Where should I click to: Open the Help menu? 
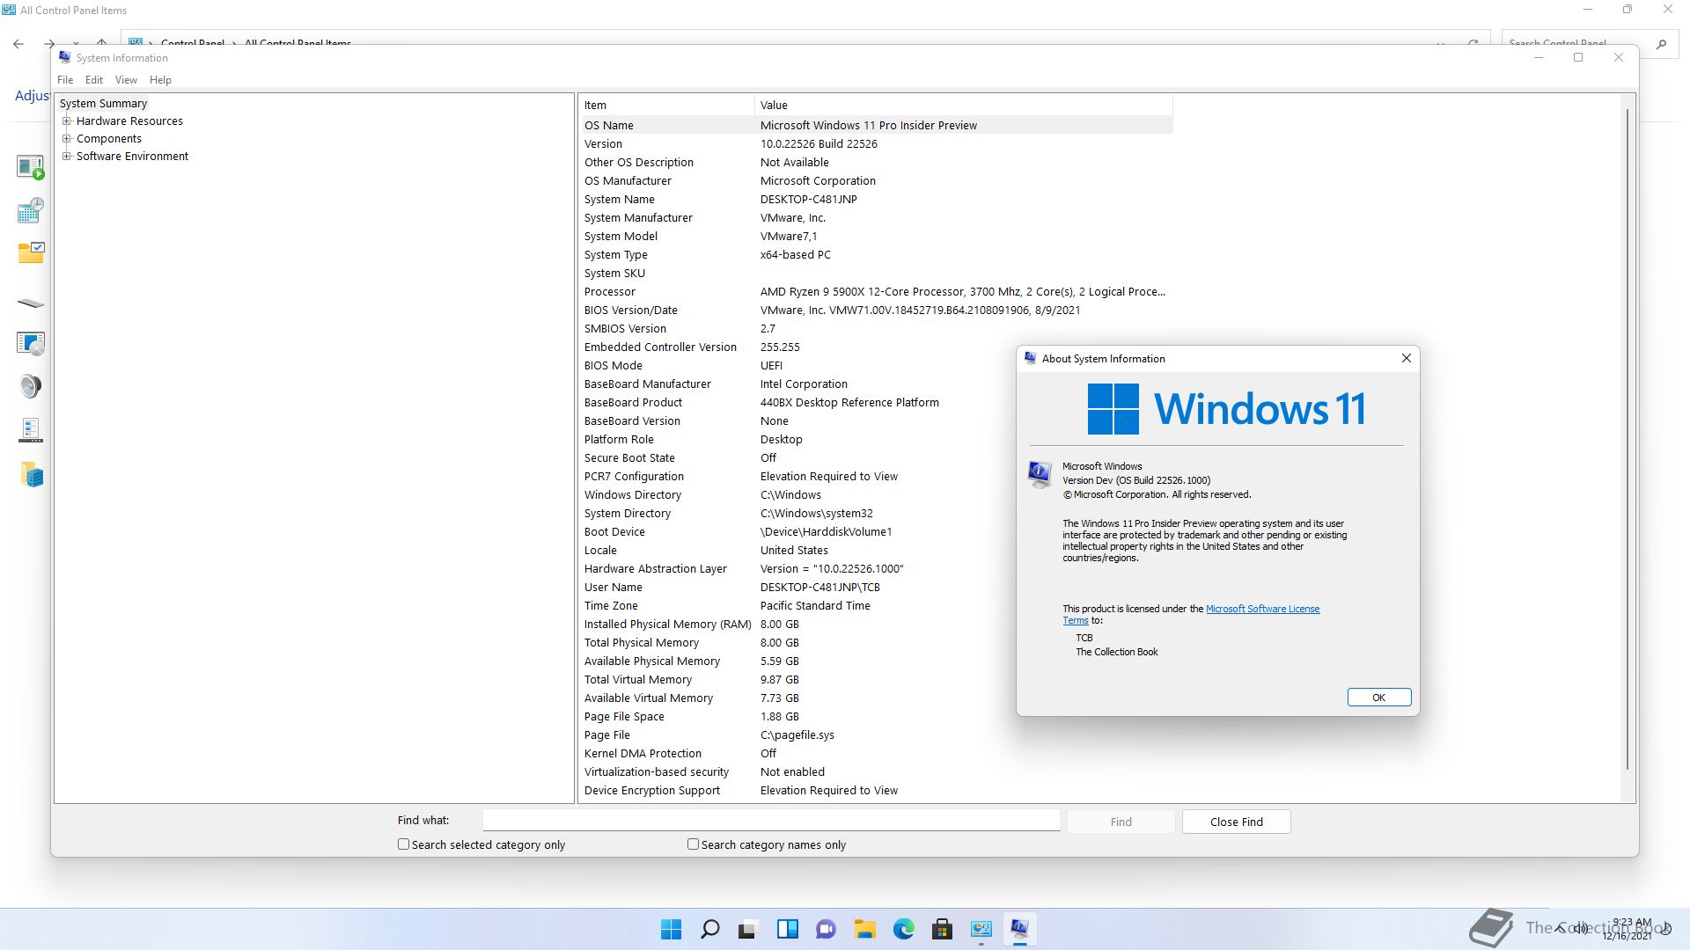[x=160, y=79]
